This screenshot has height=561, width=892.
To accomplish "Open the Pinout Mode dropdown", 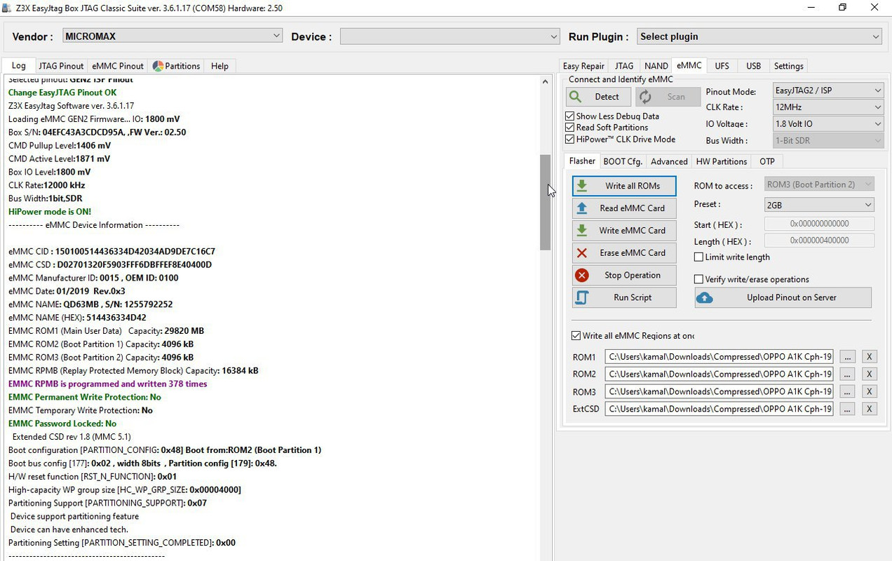I will pos(828,90).
